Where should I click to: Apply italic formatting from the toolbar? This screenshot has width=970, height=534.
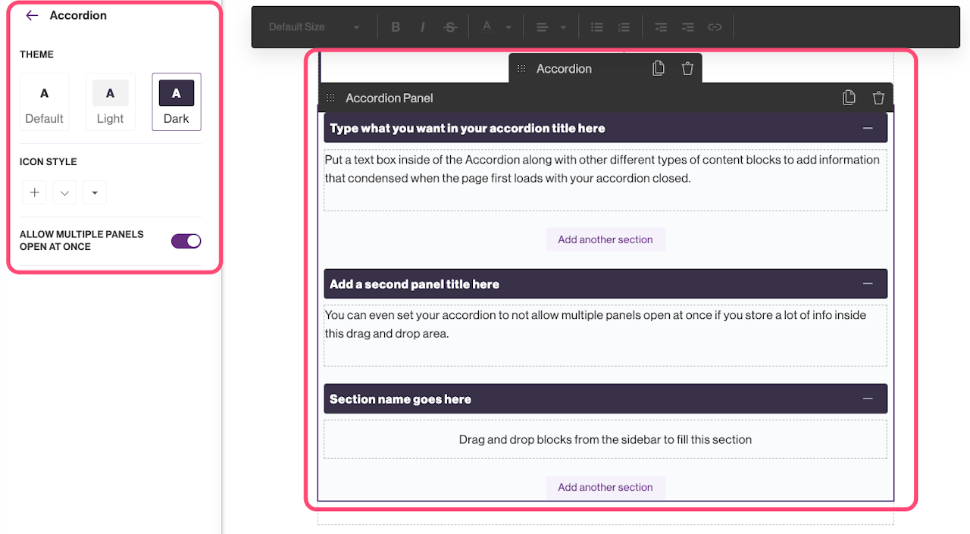[x=422, y=27]
